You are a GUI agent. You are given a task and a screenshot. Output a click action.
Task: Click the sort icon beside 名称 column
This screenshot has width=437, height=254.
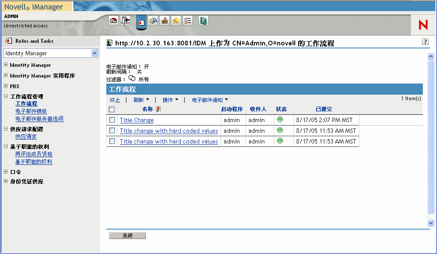158,109
